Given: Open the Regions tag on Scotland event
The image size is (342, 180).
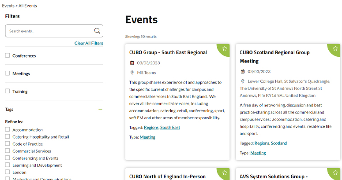Looking at the screenshot, I should [x=262, y=143].
